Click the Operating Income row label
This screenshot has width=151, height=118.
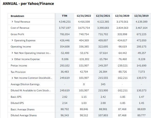click(x=21, y=47)
